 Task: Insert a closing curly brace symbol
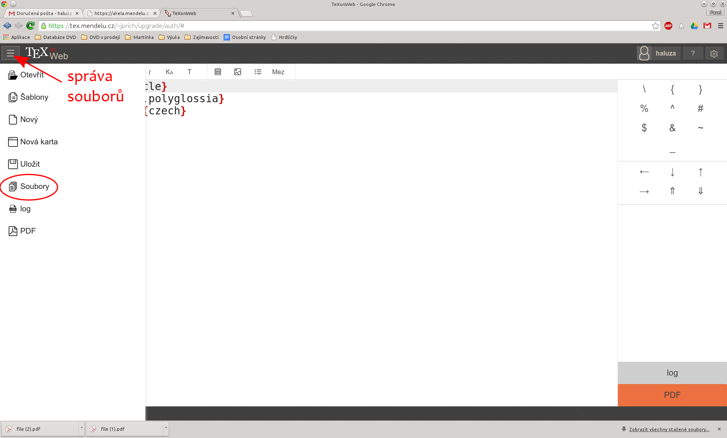click(x=701, y=89)
